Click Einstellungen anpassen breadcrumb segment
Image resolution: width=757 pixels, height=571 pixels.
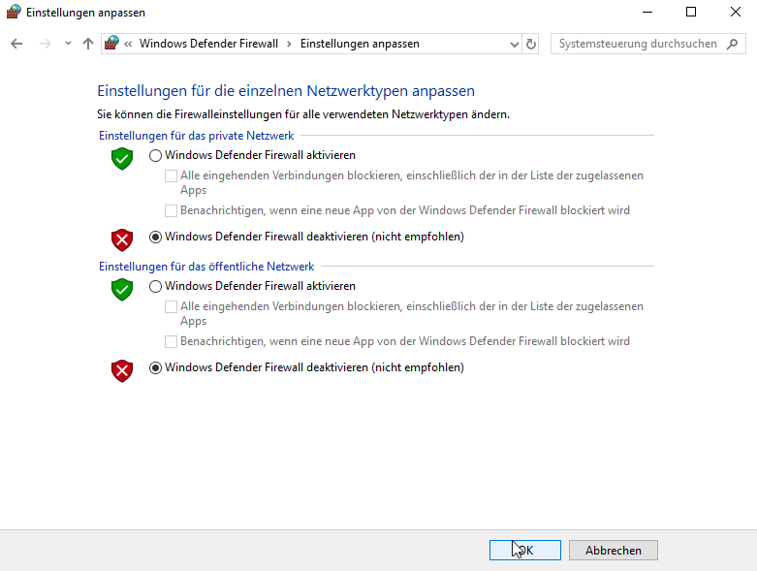[360, 44]
